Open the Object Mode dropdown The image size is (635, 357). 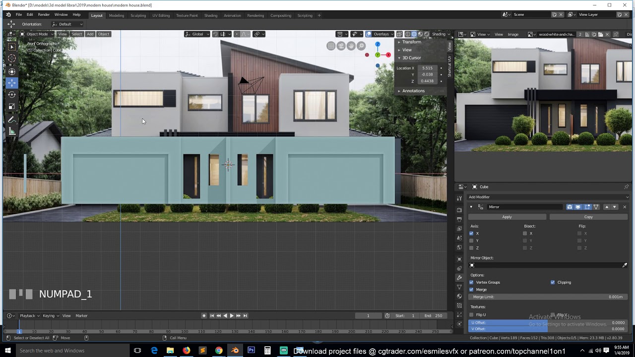tap(37, 34)
